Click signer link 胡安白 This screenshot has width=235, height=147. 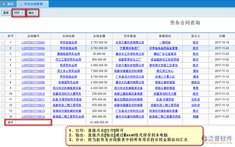pyautogui.click(x=196, y=83)
